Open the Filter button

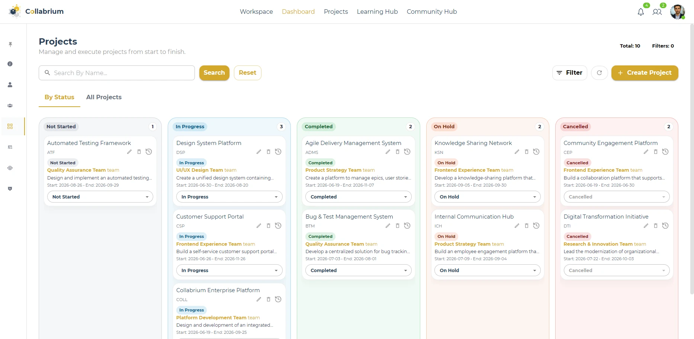569,73
